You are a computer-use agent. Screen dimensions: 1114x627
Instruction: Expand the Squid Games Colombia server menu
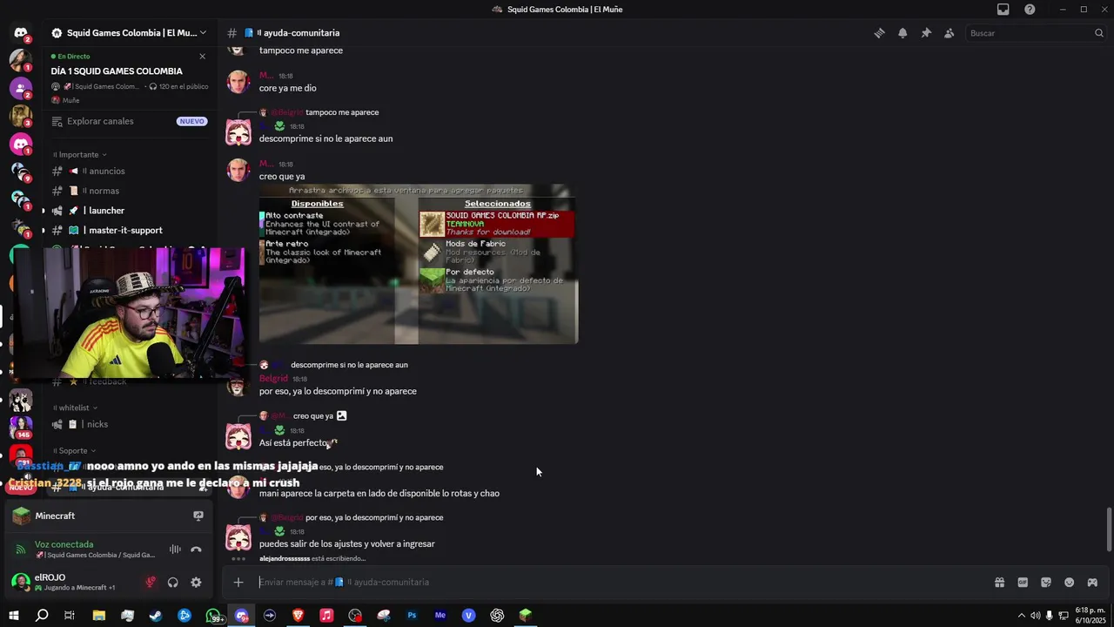click(129, 33)
